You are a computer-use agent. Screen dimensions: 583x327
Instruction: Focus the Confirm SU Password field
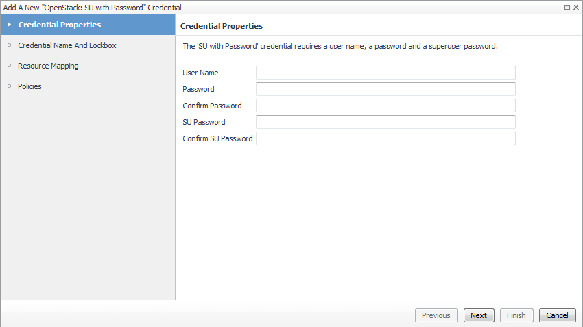coord(385,138)
